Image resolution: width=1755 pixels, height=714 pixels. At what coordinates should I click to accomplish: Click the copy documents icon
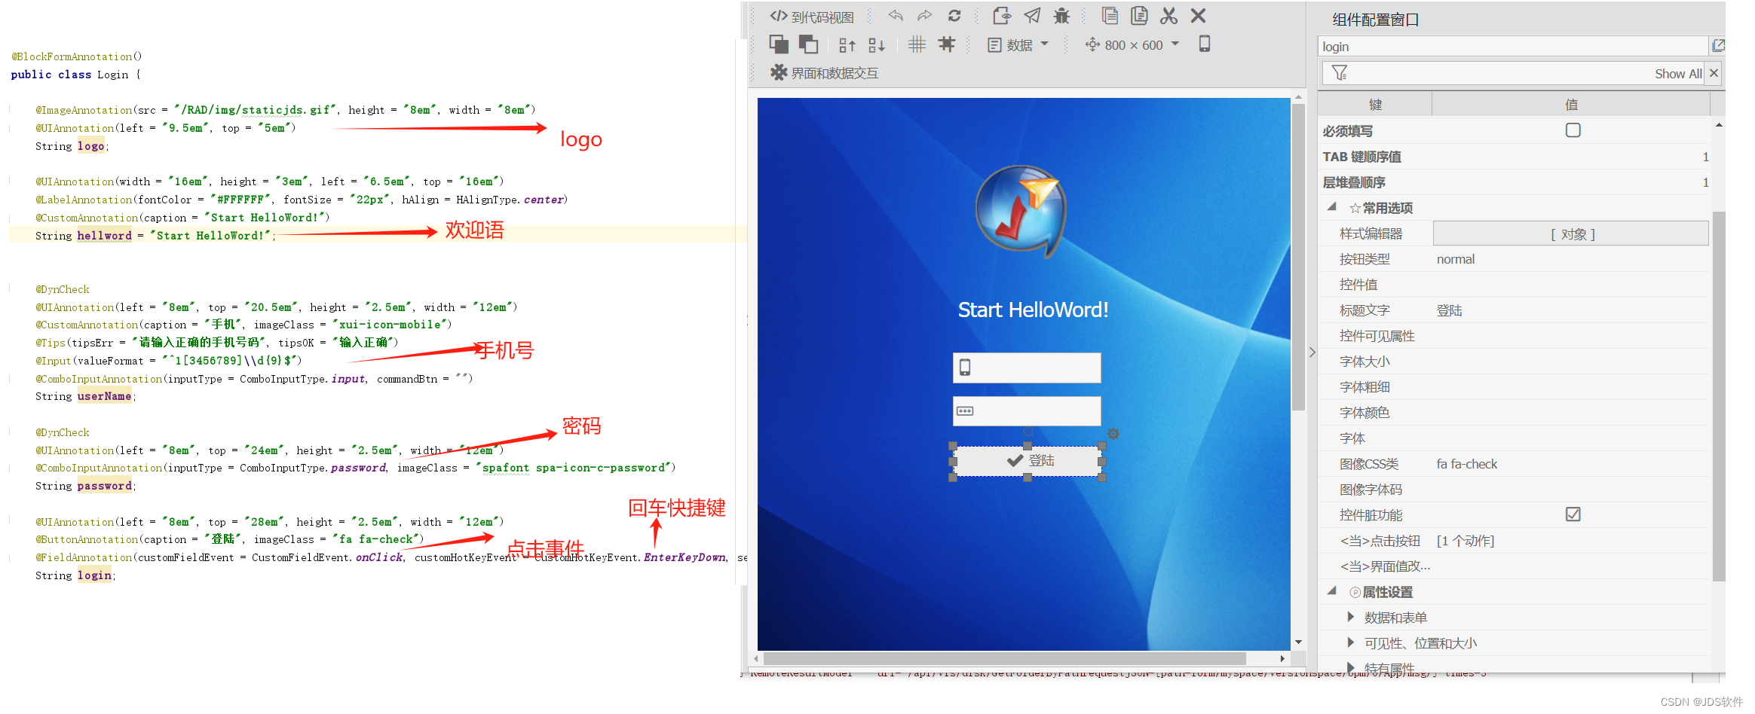click(x=1110, y=16)
